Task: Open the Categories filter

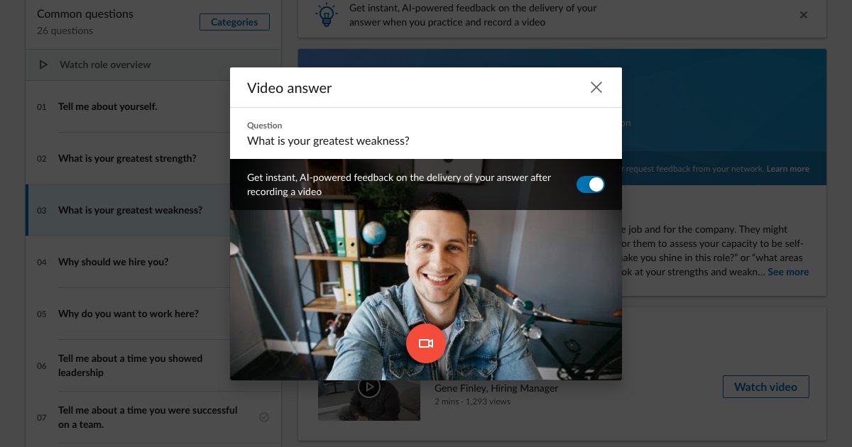Action: pos(234,22)
